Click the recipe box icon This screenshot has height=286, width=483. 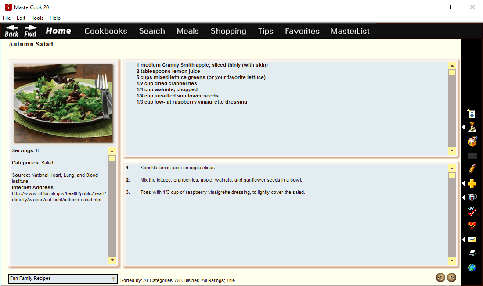pyautogui.click(x=472, y=142)
